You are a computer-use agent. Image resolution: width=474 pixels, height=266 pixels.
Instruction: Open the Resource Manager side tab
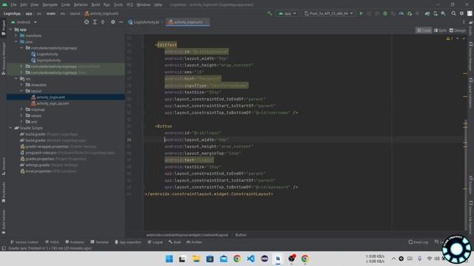(x=4, y=59)
